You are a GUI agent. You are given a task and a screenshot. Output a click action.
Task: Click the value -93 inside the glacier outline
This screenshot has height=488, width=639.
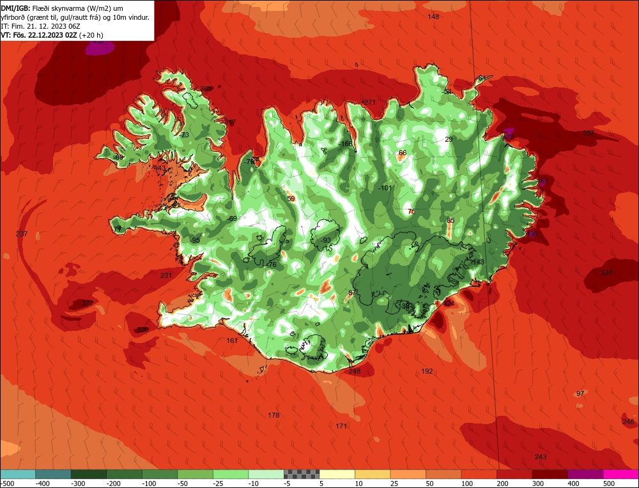click(326, 240)
